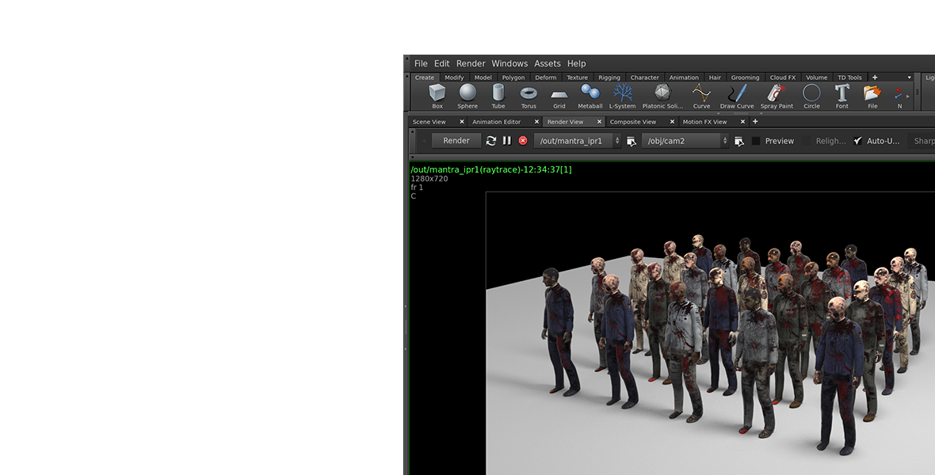
Task: Select the Metaball tool
Action: tap(590, 96)
